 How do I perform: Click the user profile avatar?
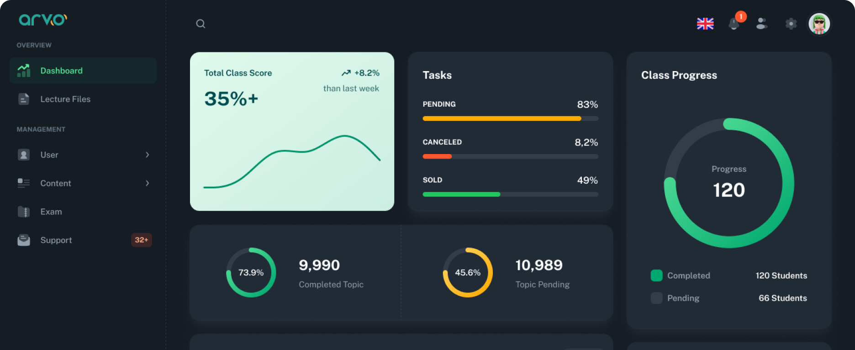pos(819,24)
